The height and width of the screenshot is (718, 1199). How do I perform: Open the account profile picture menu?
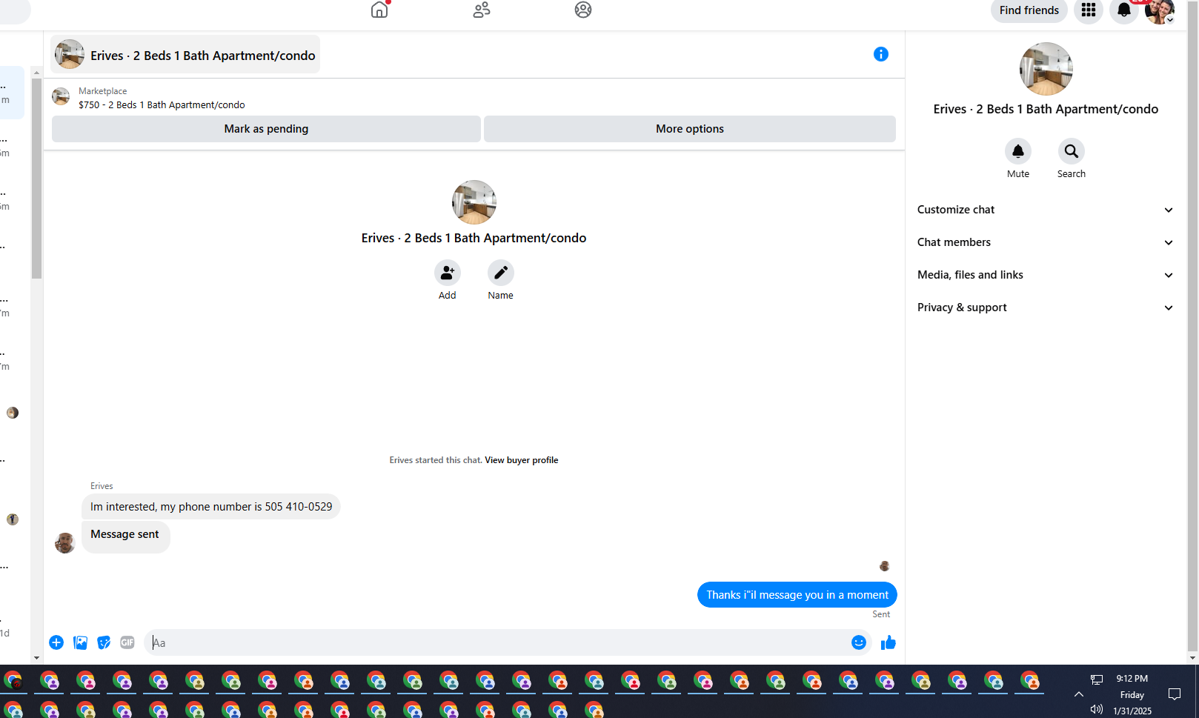[1160, 10]
